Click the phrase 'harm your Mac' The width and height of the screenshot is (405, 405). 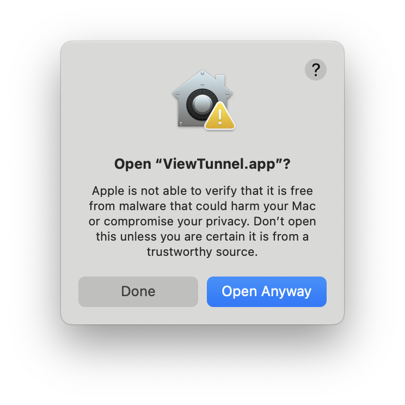pos(273,206)
